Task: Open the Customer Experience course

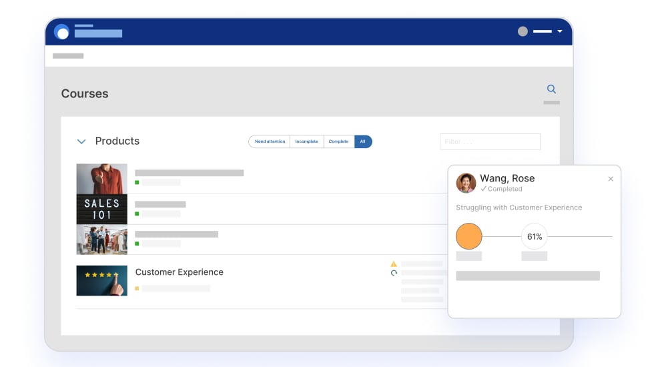Action: (x=179, y=272)
